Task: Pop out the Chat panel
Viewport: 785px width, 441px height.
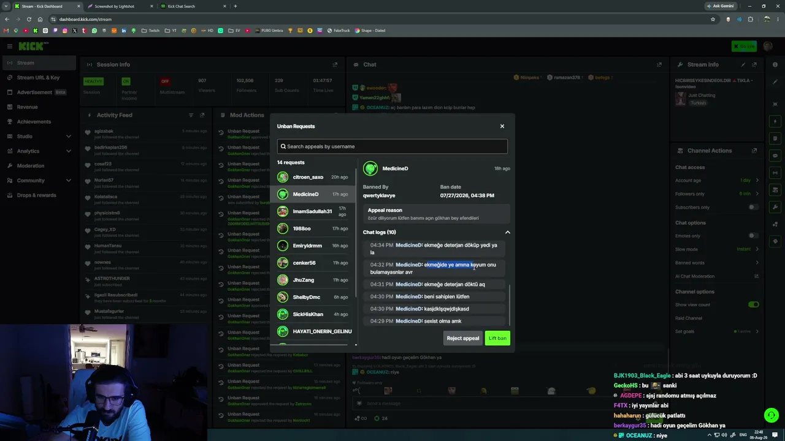Action: click(x=659, y=64)
